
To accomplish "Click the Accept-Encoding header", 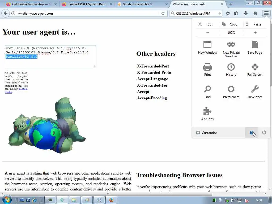I will (152, 98).
